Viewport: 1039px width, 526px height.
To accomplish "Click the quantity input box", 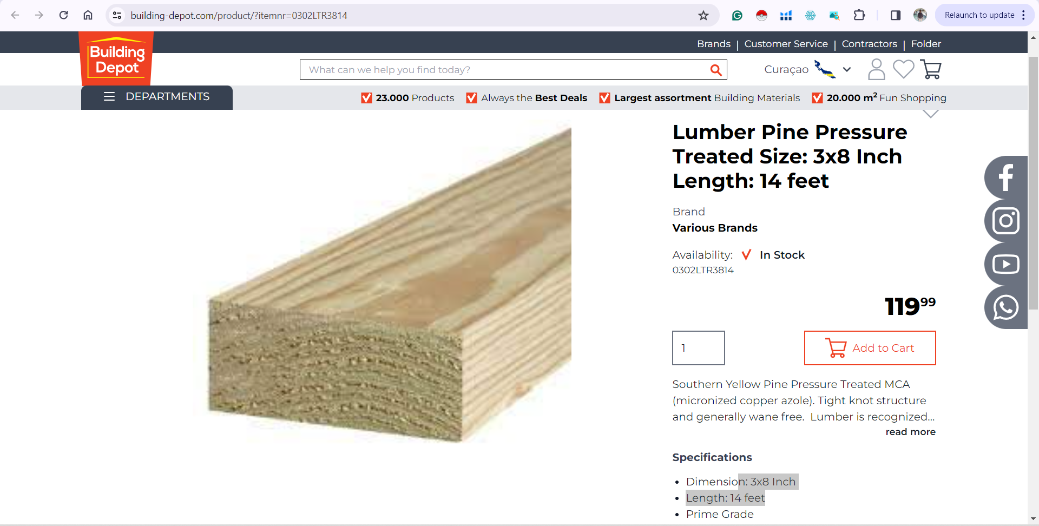I will pos(698,348).
